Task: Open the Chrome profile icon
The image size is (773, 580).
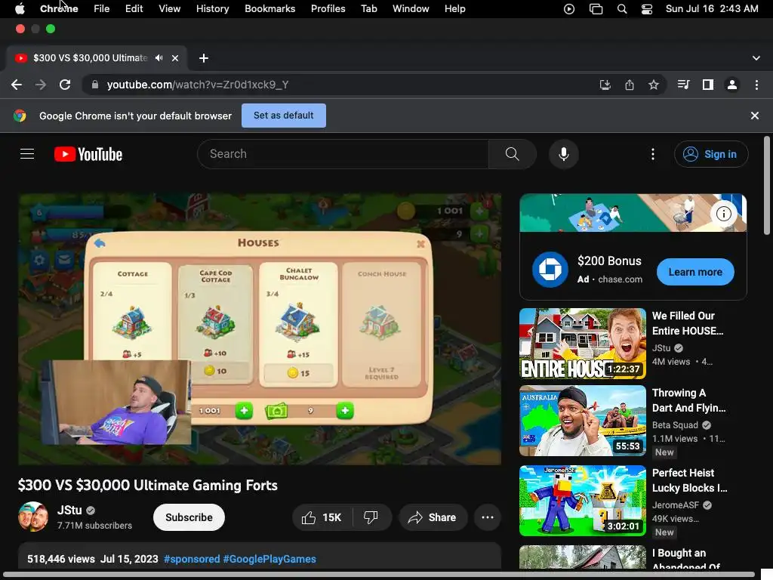Action: [x=732, y=85]
